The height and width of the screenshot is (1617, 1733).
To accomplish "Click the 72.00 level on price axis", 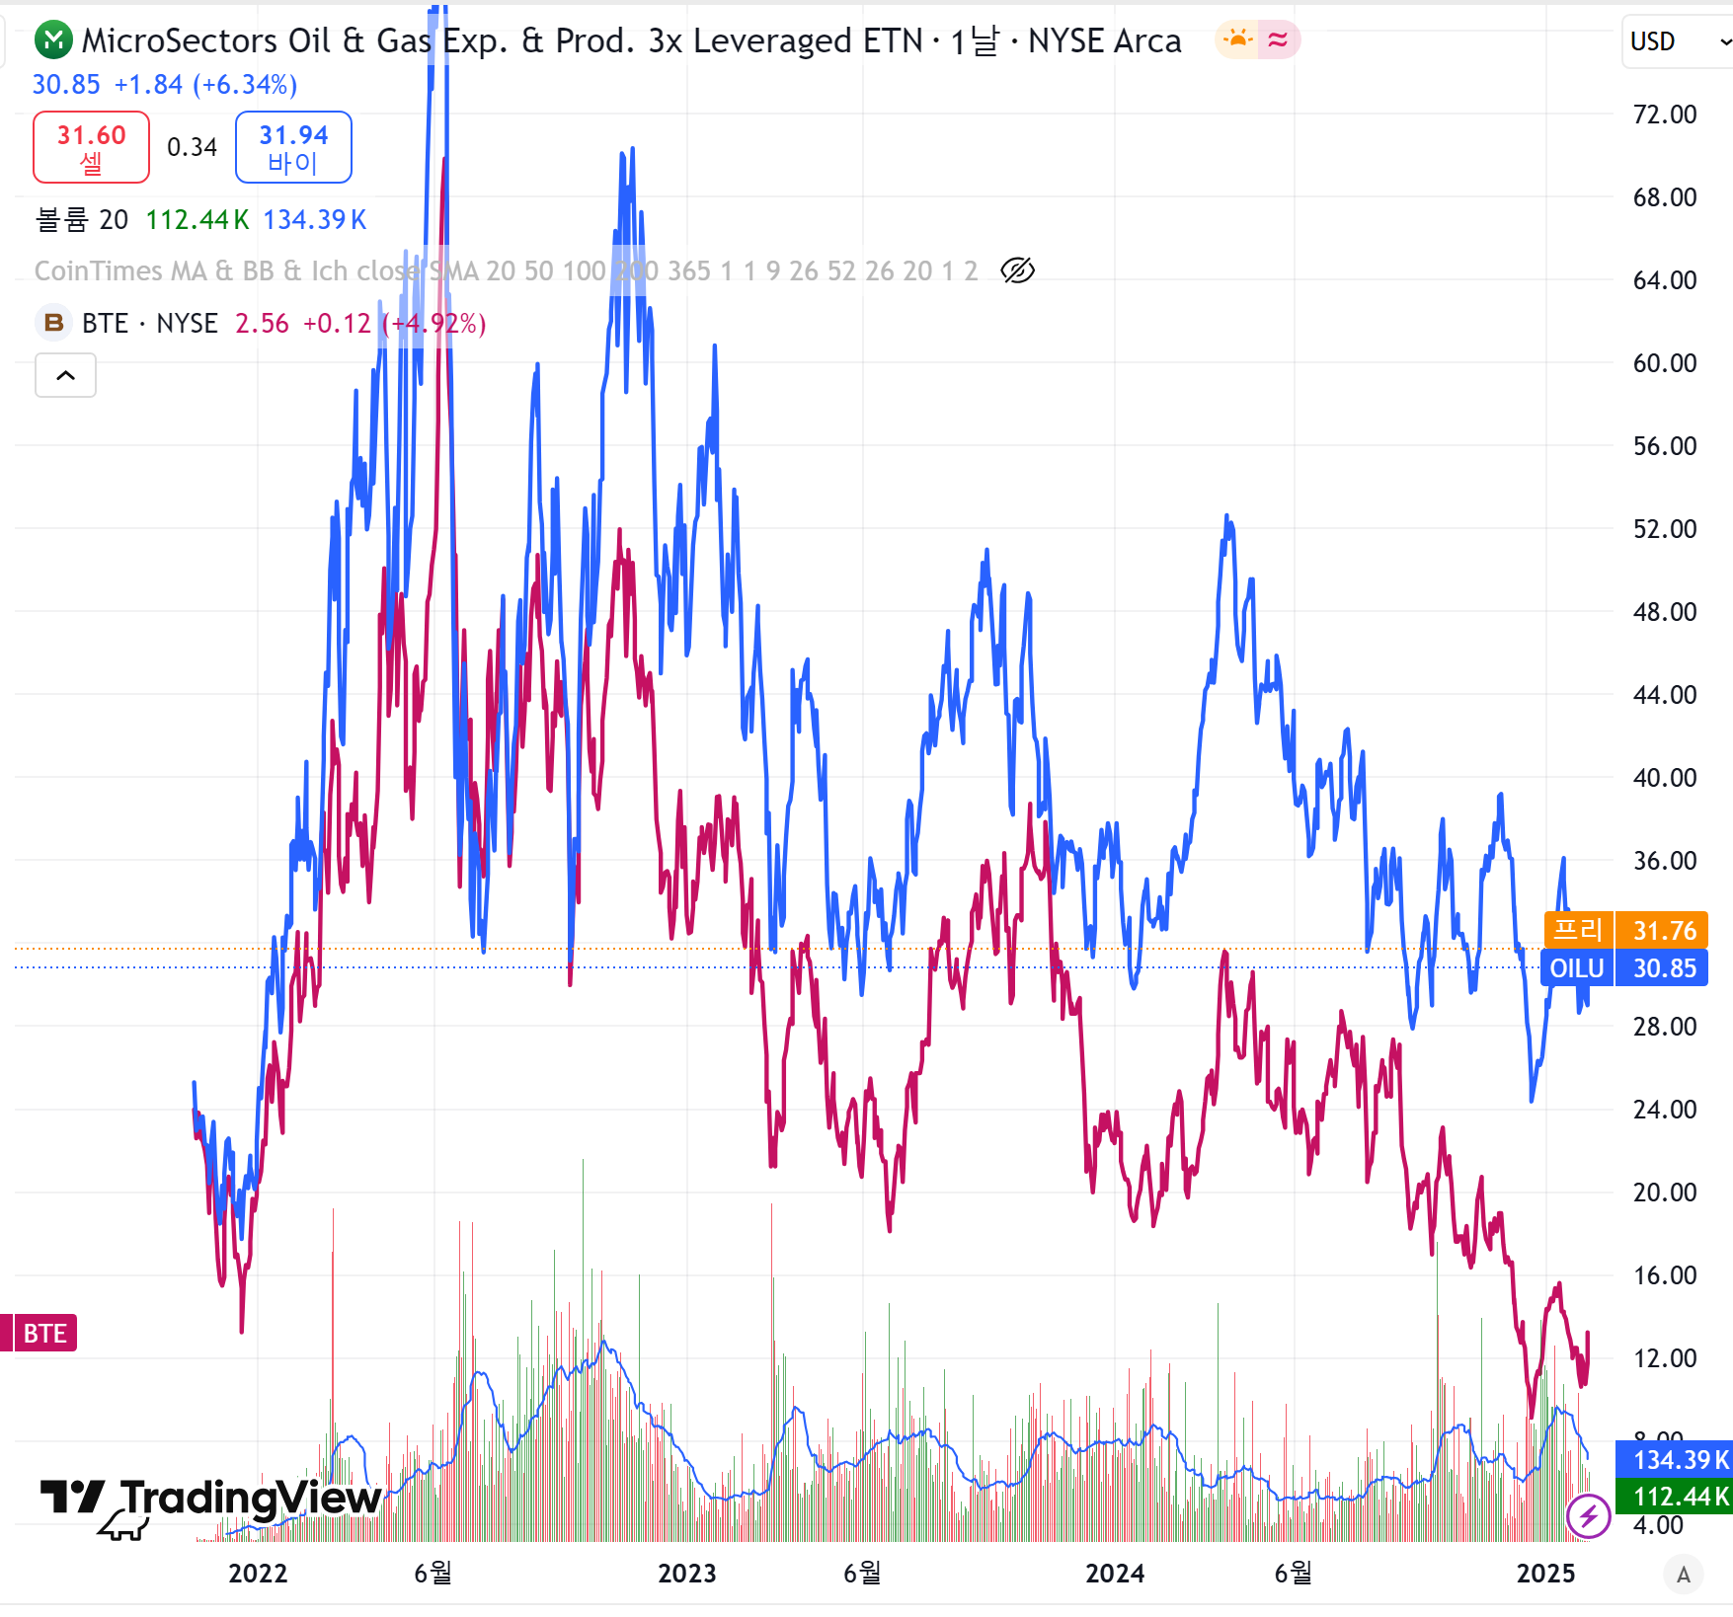I will click(1664, 115).
